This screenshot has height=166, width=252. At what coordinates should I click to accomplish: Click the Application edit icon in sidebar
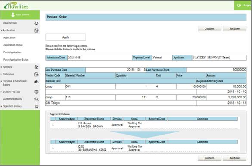(37, 31)
